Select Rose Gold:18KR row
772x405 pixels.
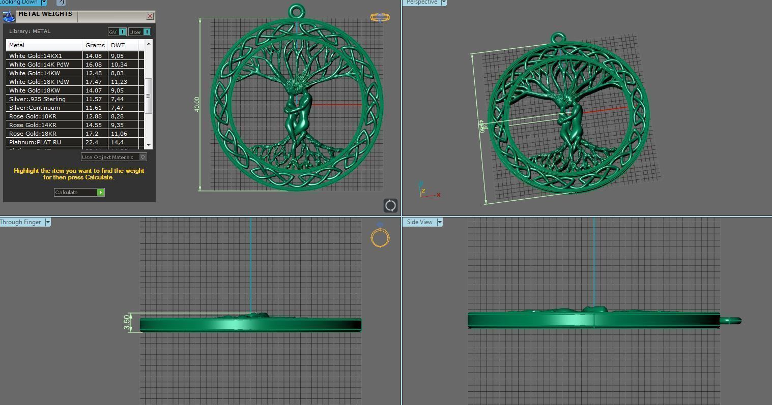coord(75,134)
